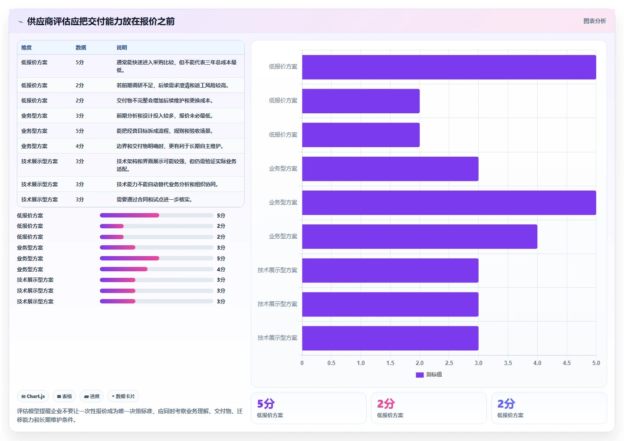The width and height of the screenshot is (624, 441).
Task: Select the Chart.js tag chip
Action: [x=33, y=396]
